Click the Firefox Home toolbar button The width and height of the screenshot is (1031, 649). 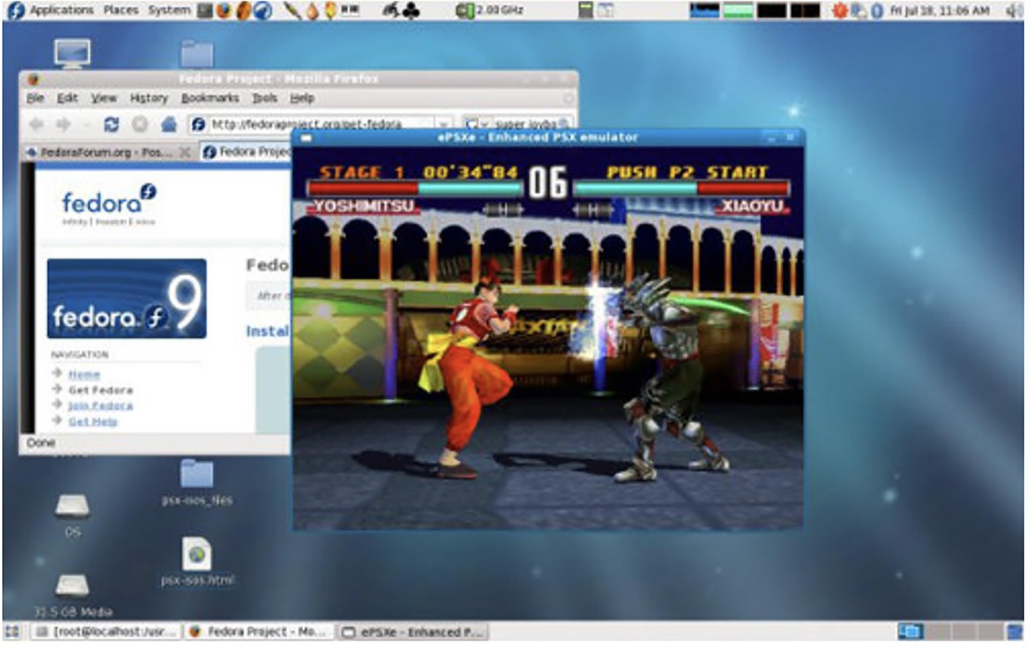point(169,124)
